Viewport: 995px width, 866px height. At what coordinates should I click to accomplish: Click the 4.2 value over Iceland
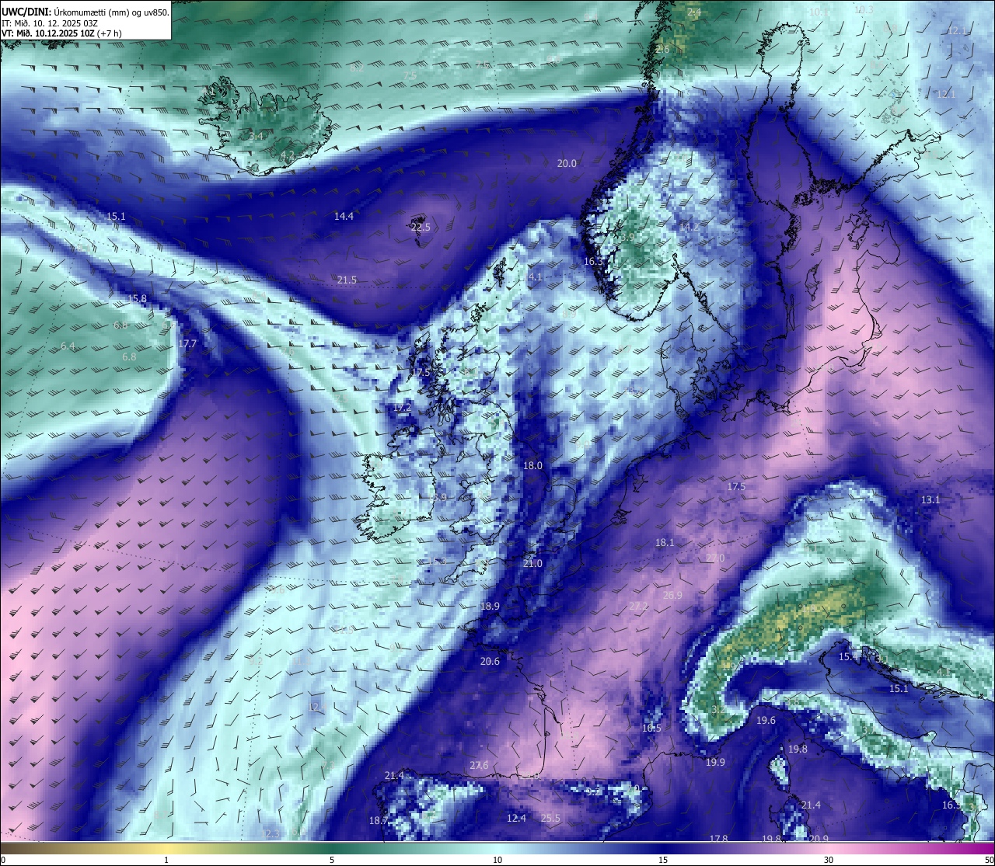pos(287,155)
